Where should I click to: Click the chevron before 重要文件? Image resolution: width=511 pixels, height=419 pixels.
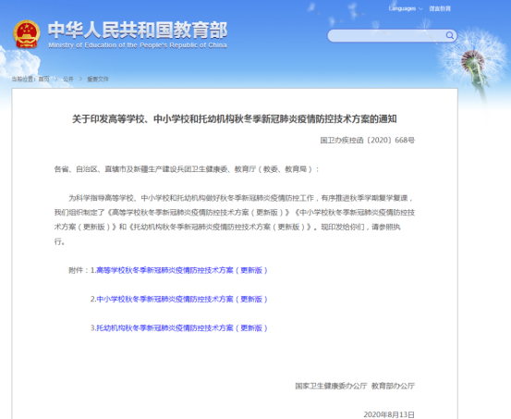pos(80,79)
